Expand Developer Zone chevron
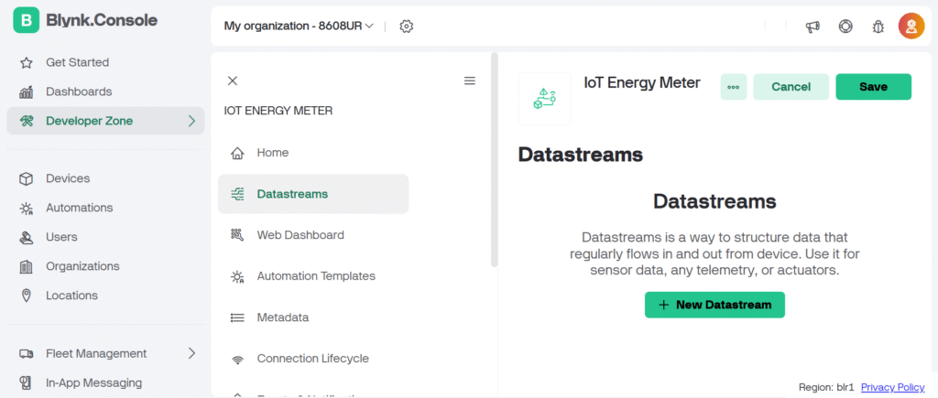 [191, 122]
